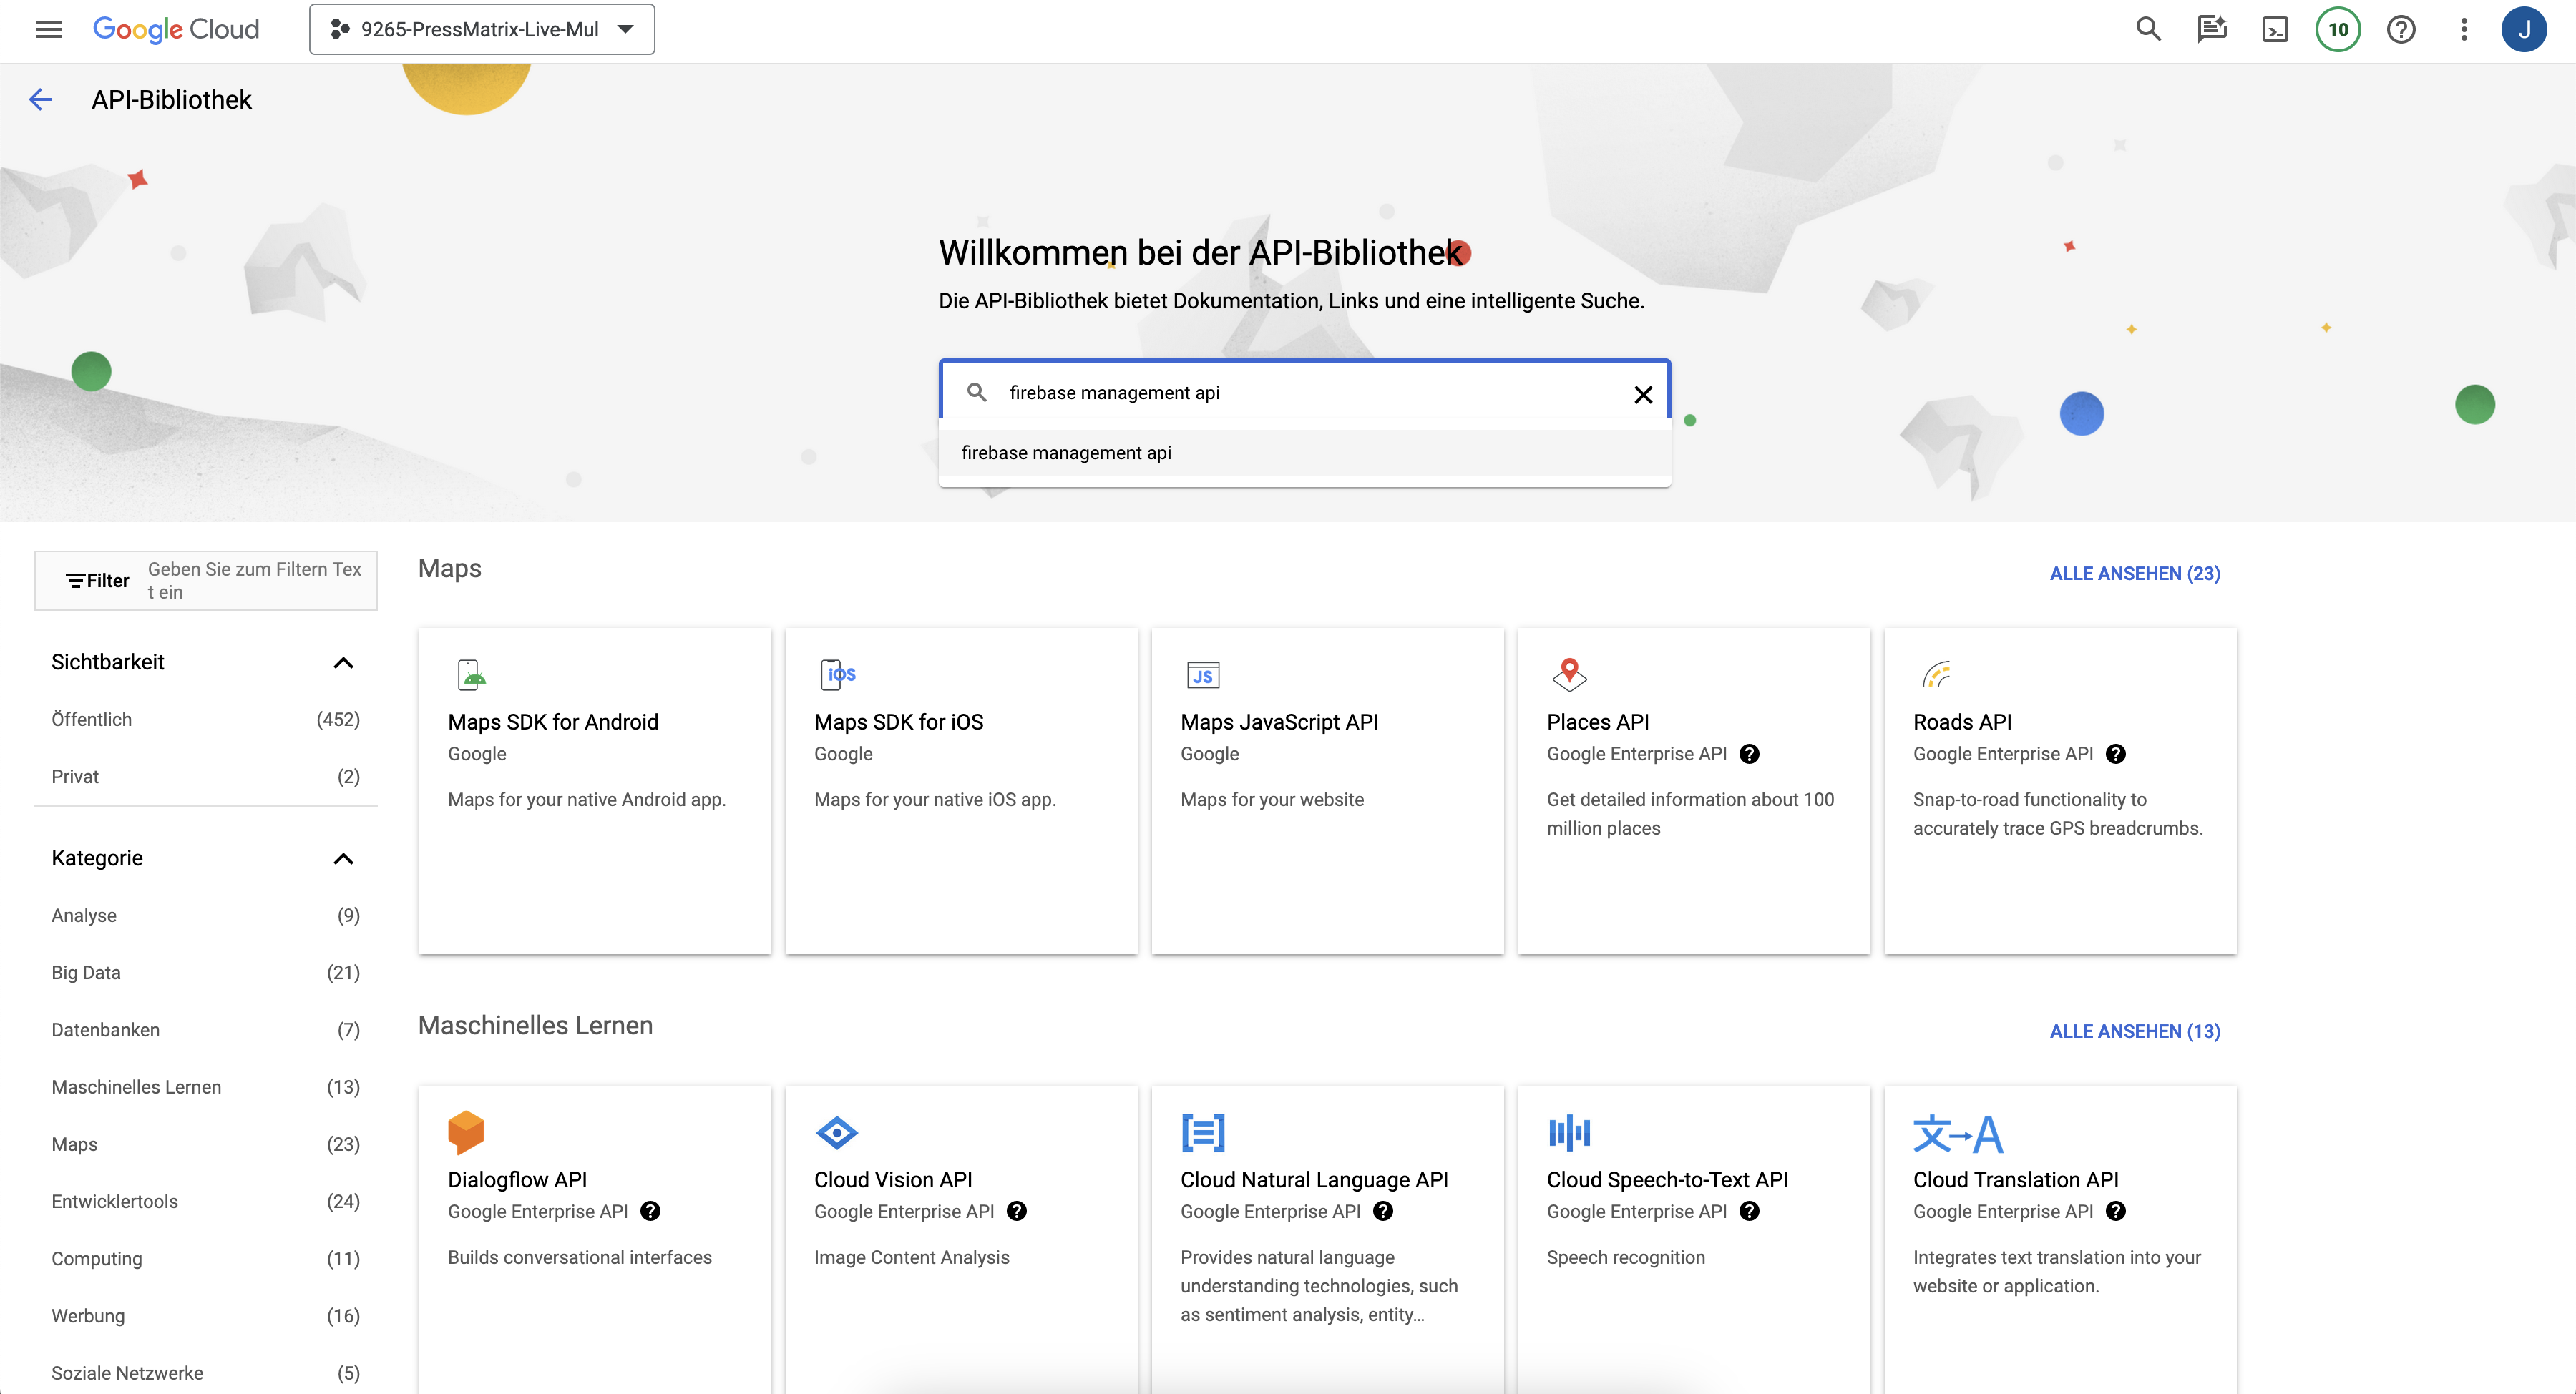Open the help question mark icon
The width and height of the screenshot is (2576, 1394).
[x=2401, y=29]
